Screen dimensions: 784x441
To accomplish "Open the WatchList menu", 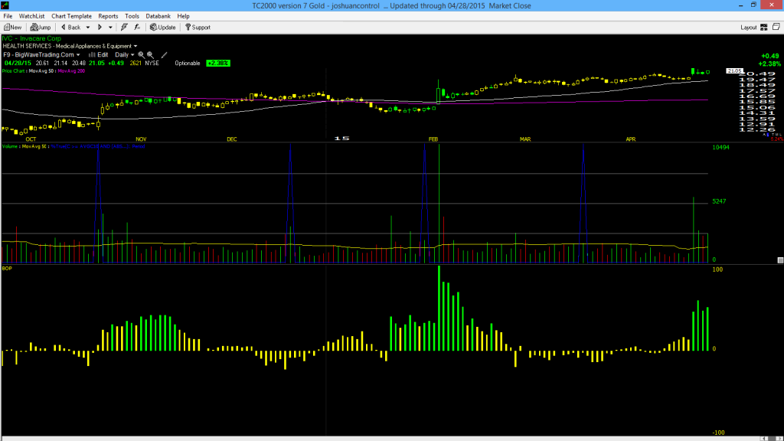I will pos(31,16).
